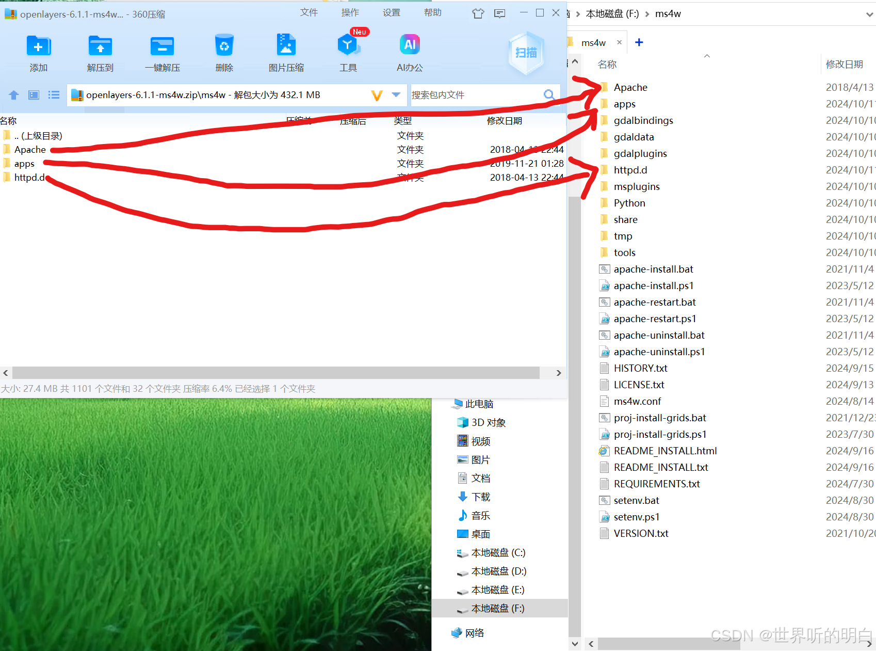Select the Python folder in Explorer
The height and width of the screenshot is (651, 876).
click(x=629, y=203)
